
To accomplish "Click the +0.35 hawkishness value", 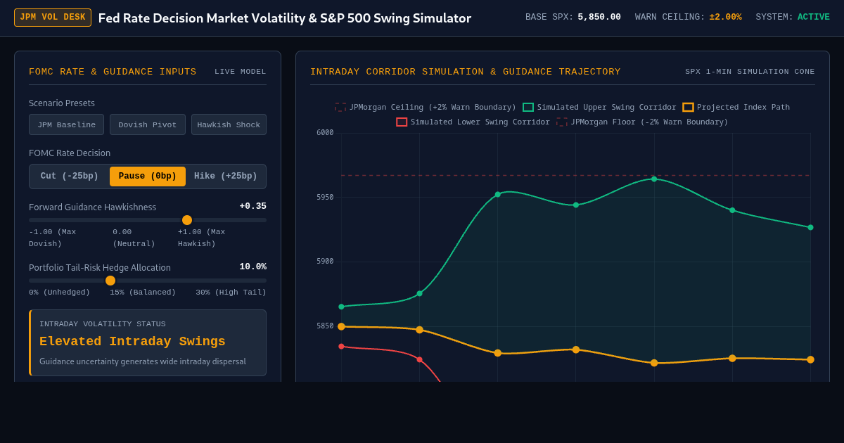I will click(x=252, y=207).
